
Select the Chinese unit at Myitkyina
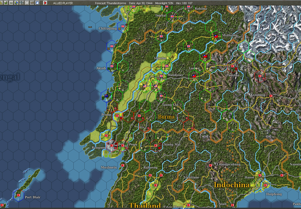(216, 36)
